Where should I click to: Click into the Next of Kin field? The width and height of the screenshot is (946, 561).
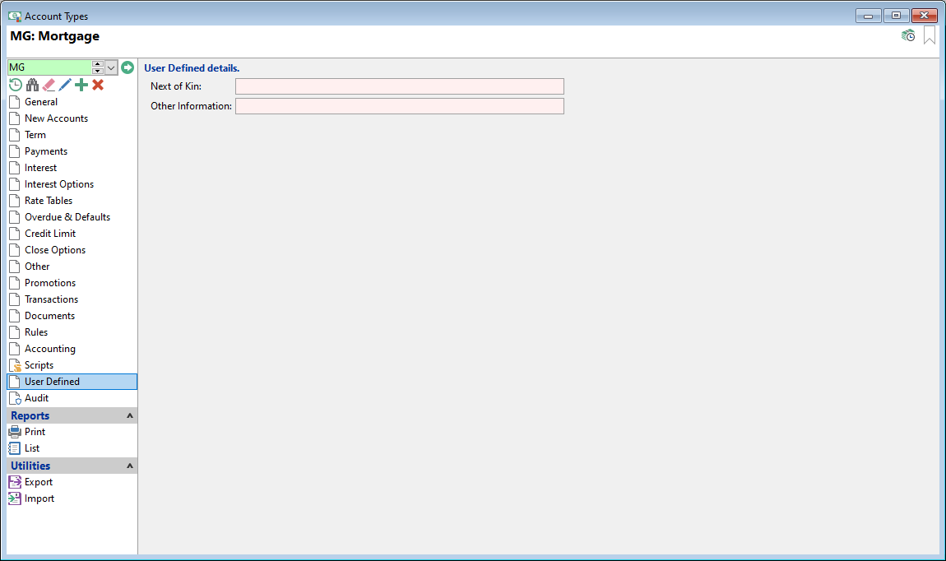tap(400, 86)
